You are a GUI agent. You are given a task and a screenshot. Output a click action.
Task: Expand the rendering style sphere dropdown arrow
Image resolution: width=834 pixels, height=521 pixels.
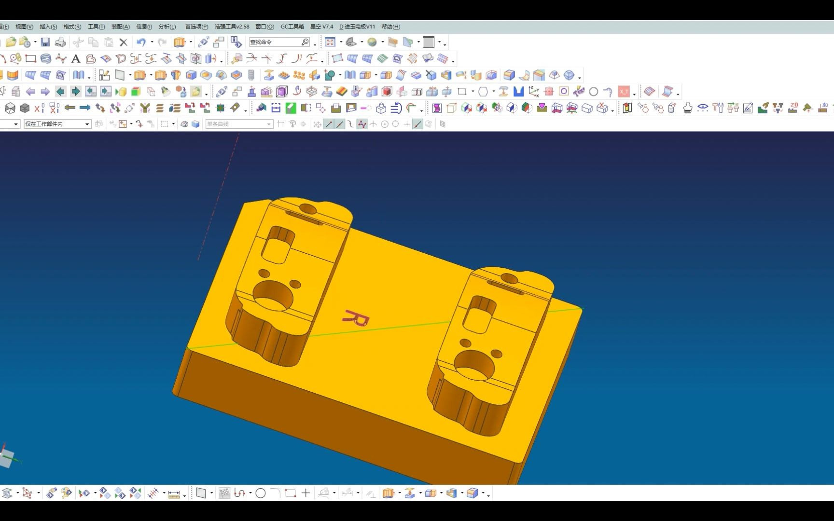[x=383, y=42]
